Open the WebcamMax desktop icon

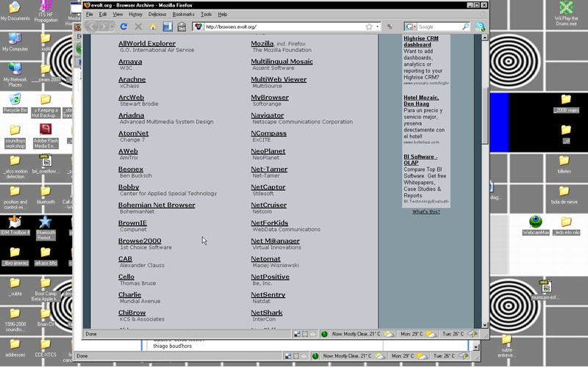[x=536, y=223]
